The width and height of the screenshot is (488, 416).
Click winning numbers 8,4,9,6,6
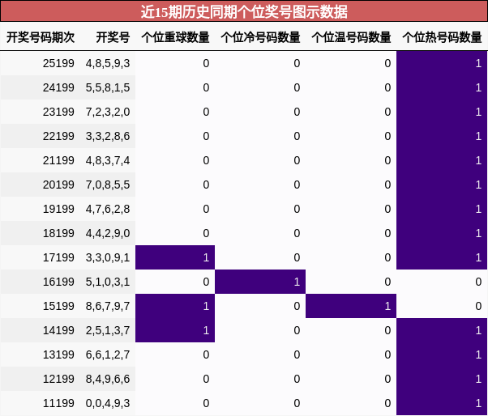click(108, 379)
